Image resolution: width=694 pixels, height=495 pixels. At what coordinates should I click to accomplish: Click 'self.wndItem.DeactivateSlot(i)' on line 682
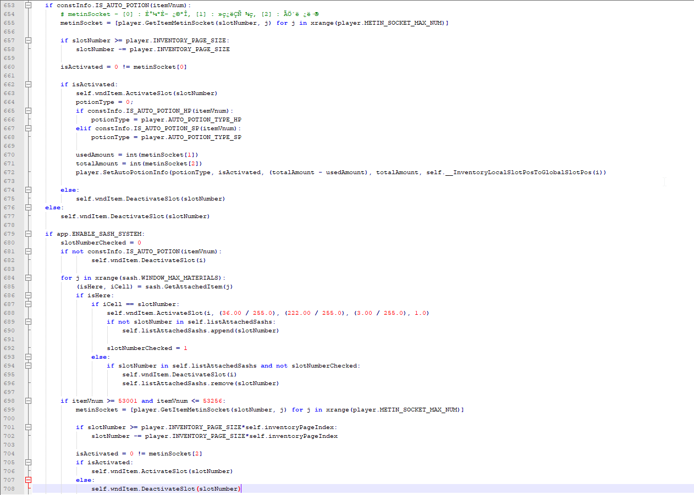coord(148,260)
